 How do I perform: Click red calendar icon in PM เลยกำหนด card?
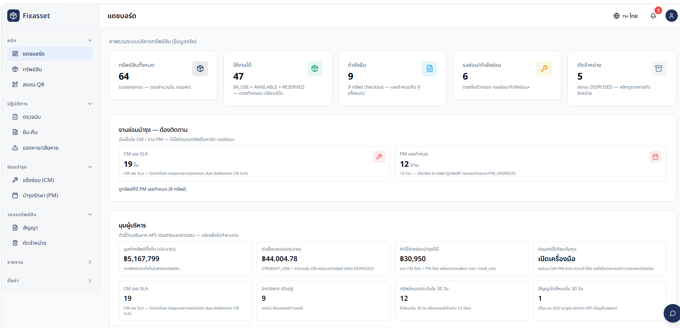click(x=655, y=157)
